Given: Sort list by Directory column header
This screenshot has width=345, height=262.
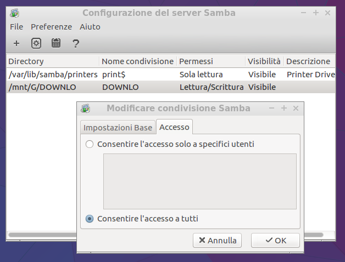Looking at the screenshot, I should [x=53, y=61].
